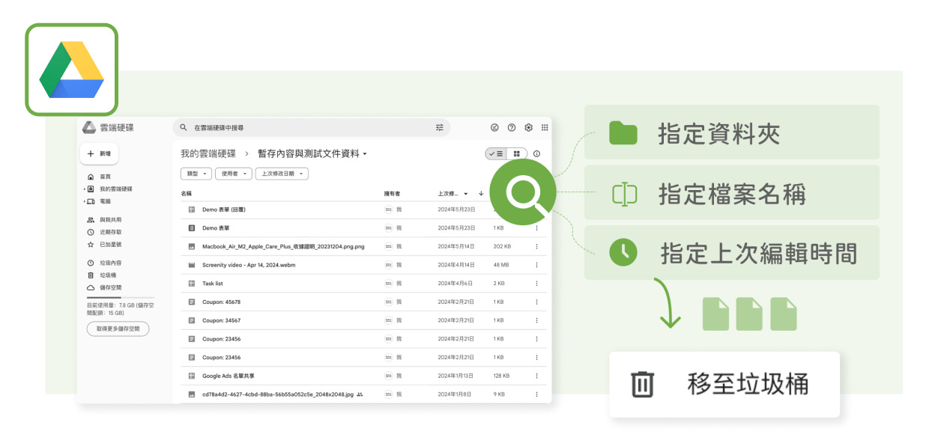929x437 pixels.
Task: Click the Sheets icon of Demo 表單 (回覆)
Action: click(x=192, y=210)
